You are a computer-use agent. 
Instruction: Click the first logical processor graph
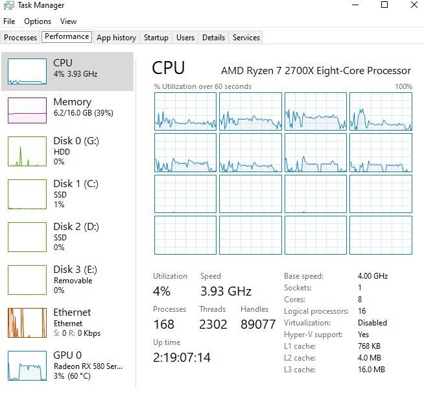pos(185,111)
